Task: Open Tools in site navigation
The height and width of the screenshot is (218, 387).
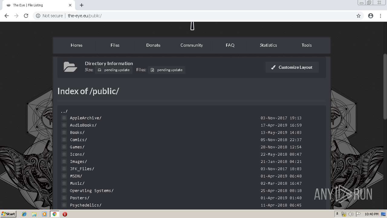Action: coord(307,45)
